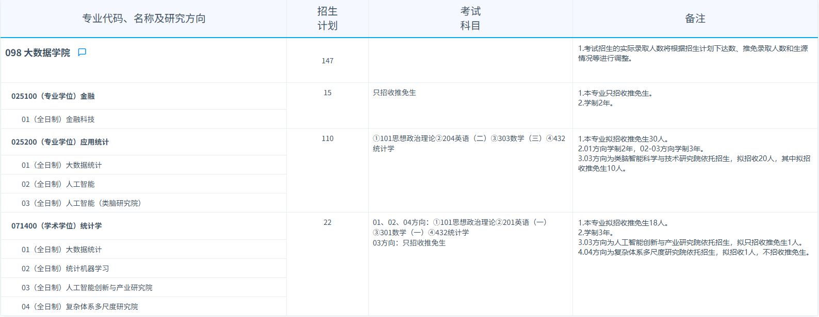Viewport: 819px width, 317px height.
Task: Select 01 大数据统计 under 统计学
Action: click(61, 250)
